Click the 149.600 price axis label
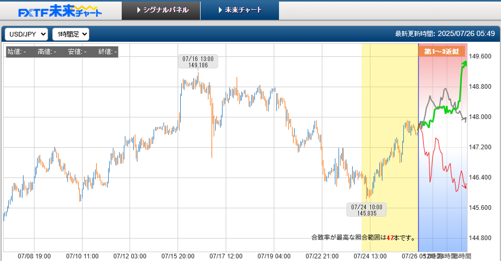 [x=480, y=56]
